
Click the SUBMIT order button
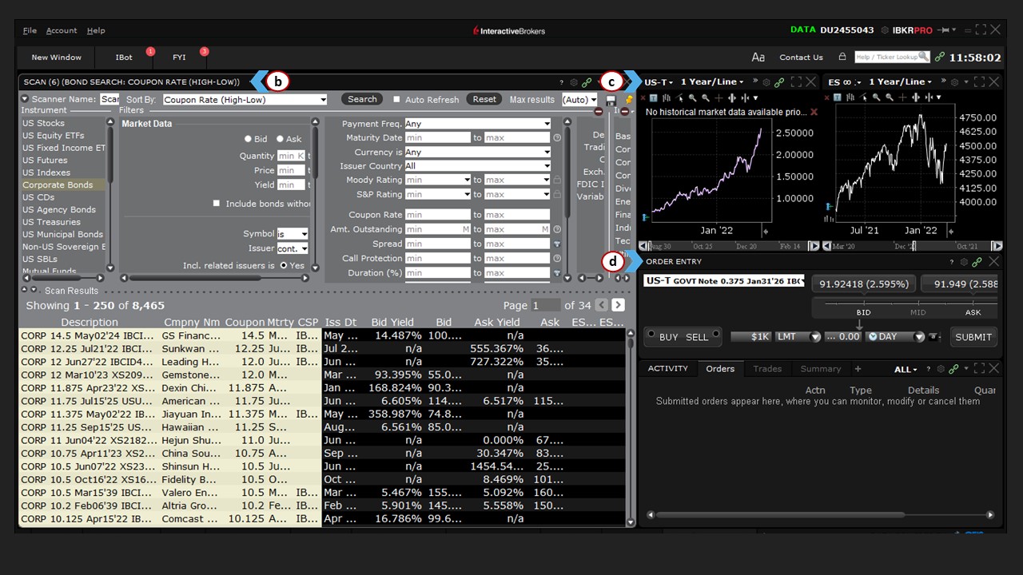973,337
